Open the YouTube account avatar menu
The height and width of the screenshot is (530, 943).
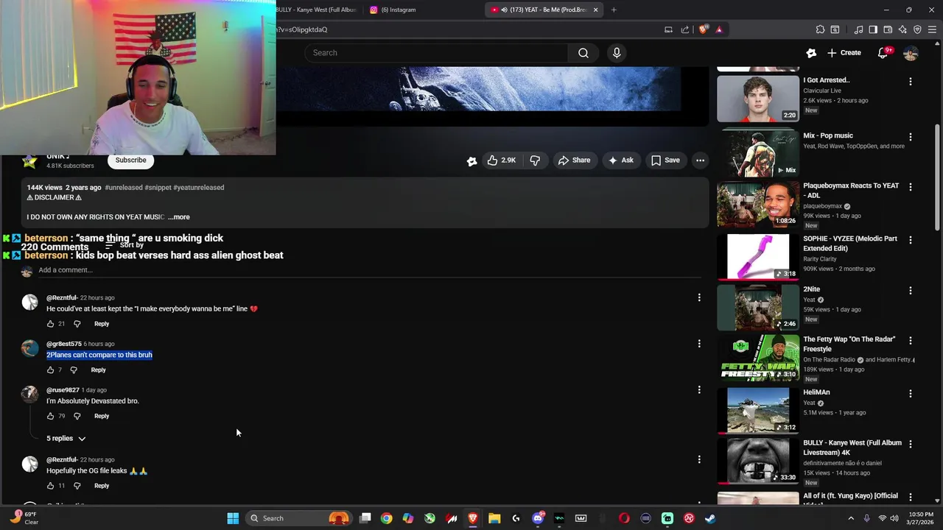pyautogui.click(x=911, y=53)
